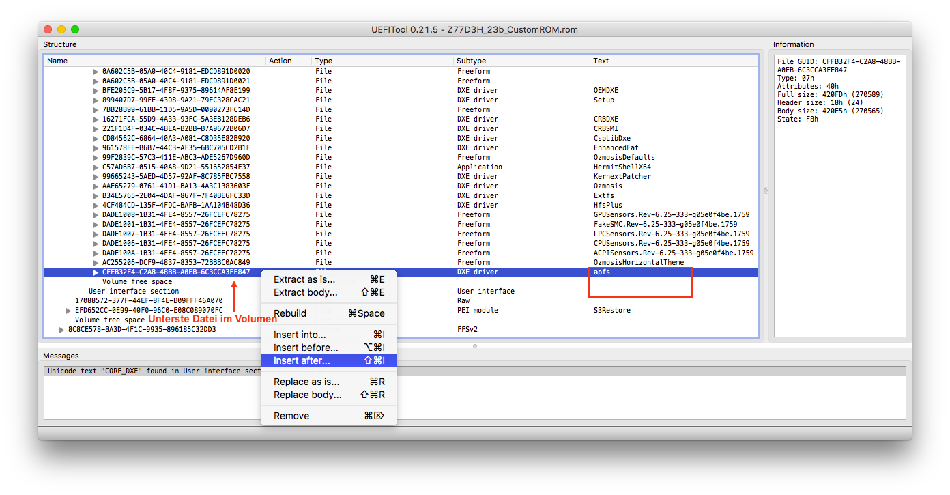
Task: Click "Extract body..." in context menu
Action: [305, 292]
